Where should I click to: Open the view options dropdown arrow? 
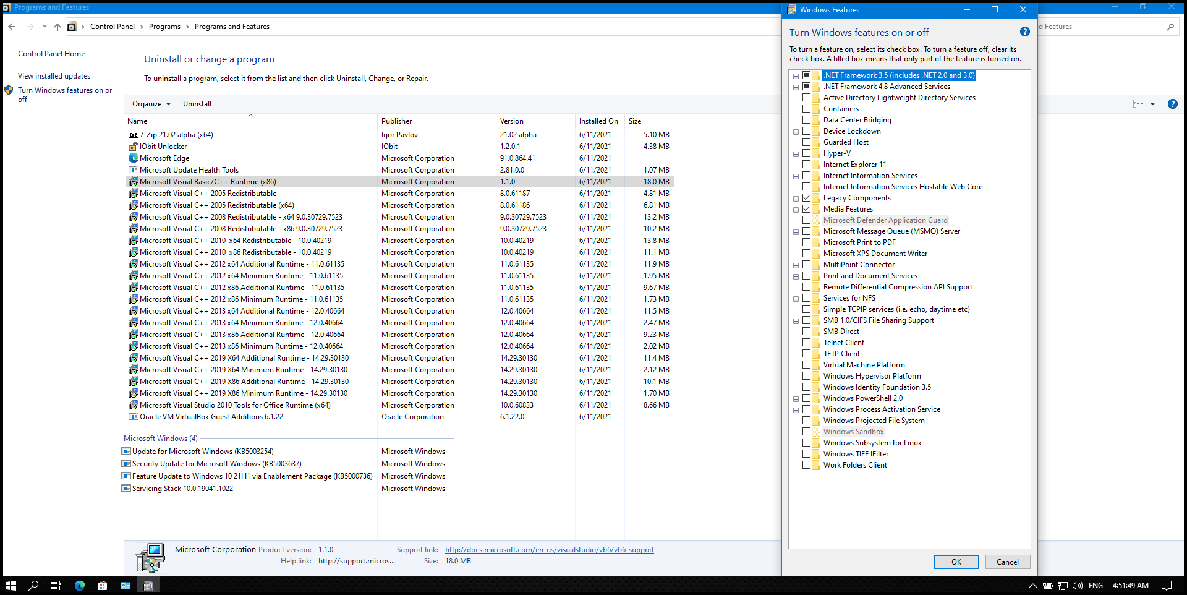(1152, 104)
